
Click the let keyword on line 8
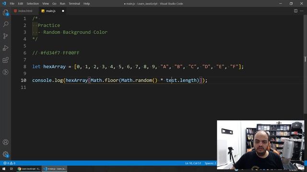coord(36,67)
